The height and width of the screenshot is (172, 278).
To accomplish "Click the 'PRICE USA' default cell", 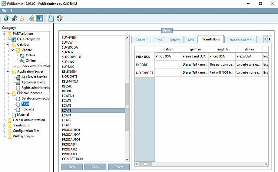I will (168, 56).
